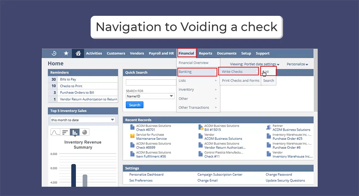Switch chart to horizontal bar view
Screen dimensions: 359x196
65,132
